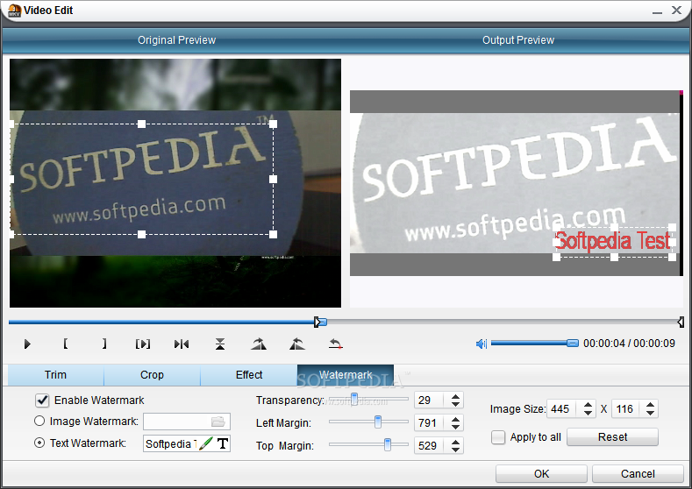This screenshot has height=489, width=692.
Task: Click the Output Preview header label
Action: (518, 40)
